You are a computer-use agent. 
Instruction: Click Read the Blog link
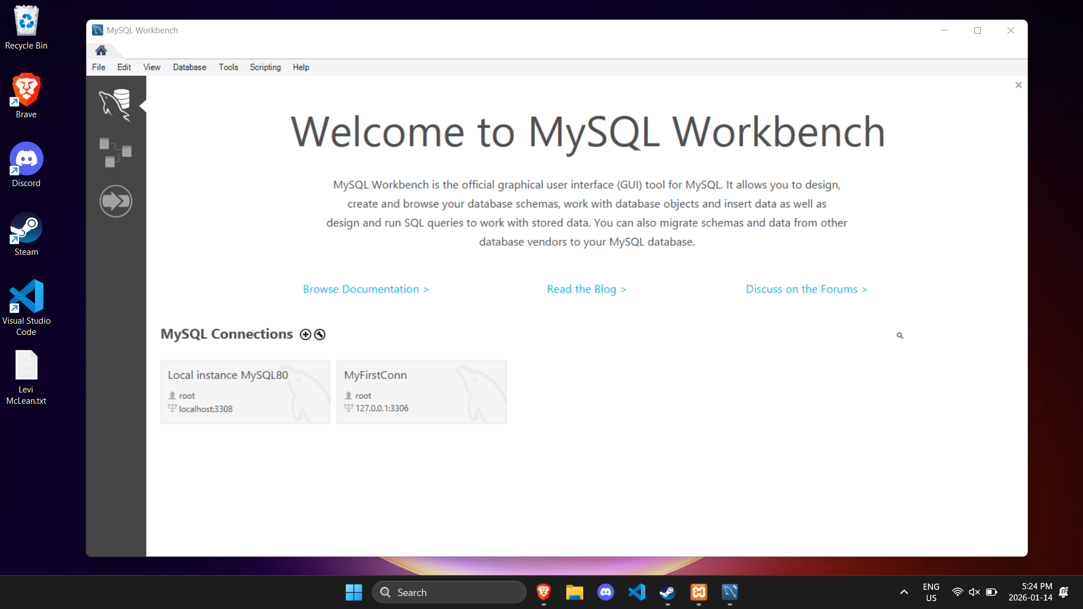click(x=586, y=289)
